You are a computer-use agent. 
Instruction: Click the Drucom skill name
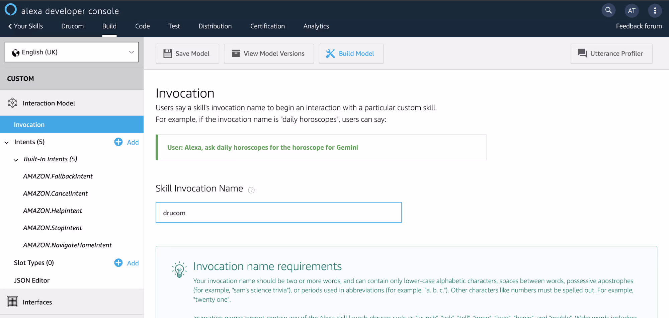pos(73,26)
